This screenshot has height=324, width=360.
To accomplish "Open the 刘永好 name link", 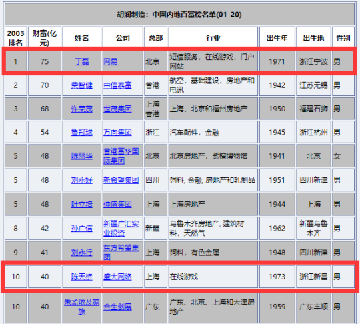I will pos(82,180).
